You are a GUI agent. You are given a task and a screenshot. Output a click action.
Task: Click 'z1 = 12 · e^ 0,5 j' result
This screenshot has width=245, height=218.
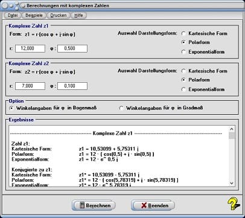[98, 159]
